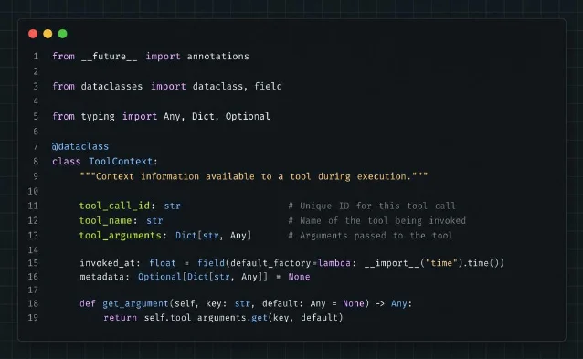Click the 'ToolContext' class name
The image size is (583, 359).
click(x=121, y=162)
